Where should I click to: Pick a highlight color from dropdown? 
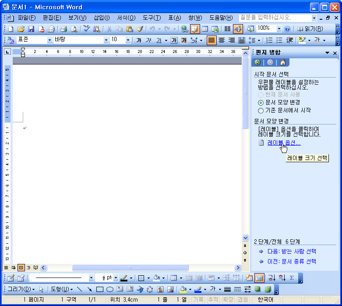click(x=309, y=40)
